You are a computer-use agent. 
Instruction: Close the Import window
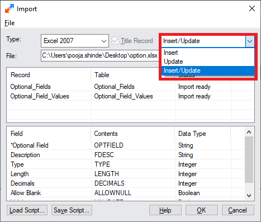tap(252, 8)
